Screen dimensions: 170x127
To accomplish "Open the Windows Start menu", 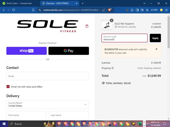I will point(4,124).
